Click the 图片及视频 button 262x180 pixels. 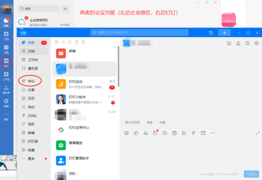[133, 122]
